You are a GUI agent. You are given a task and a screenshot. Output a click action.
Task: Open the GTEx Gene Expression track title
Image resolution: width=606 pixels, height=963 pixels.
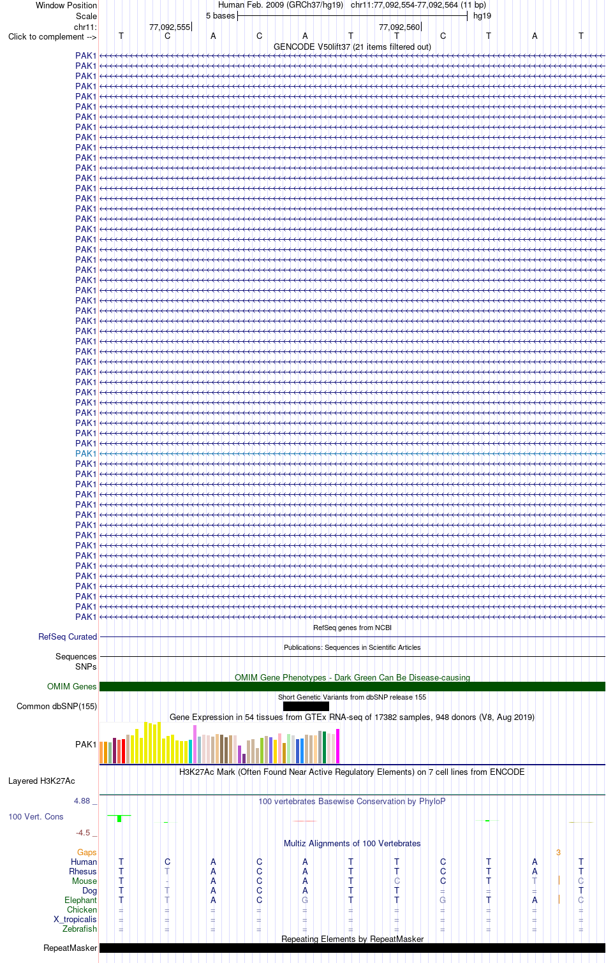click(352, 717)
